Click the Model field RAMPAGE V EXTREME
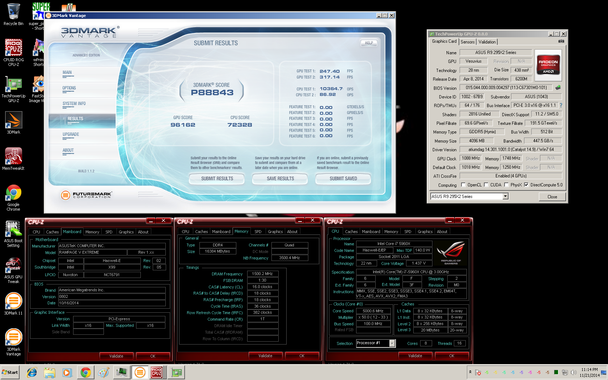This screenshot has width=608, height=380. point(92,252)
